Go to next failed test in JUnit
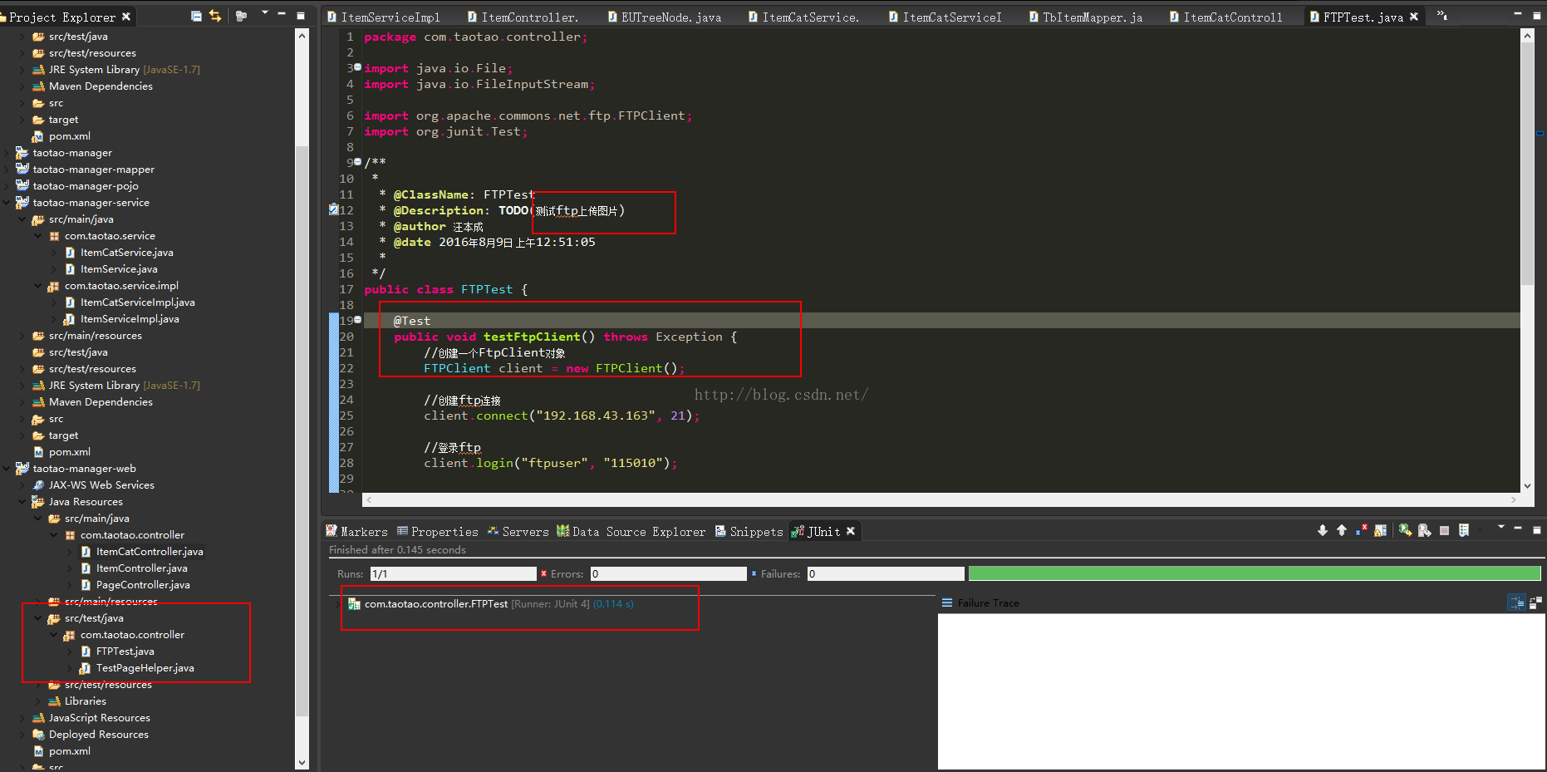 [x=1323, y=530]
